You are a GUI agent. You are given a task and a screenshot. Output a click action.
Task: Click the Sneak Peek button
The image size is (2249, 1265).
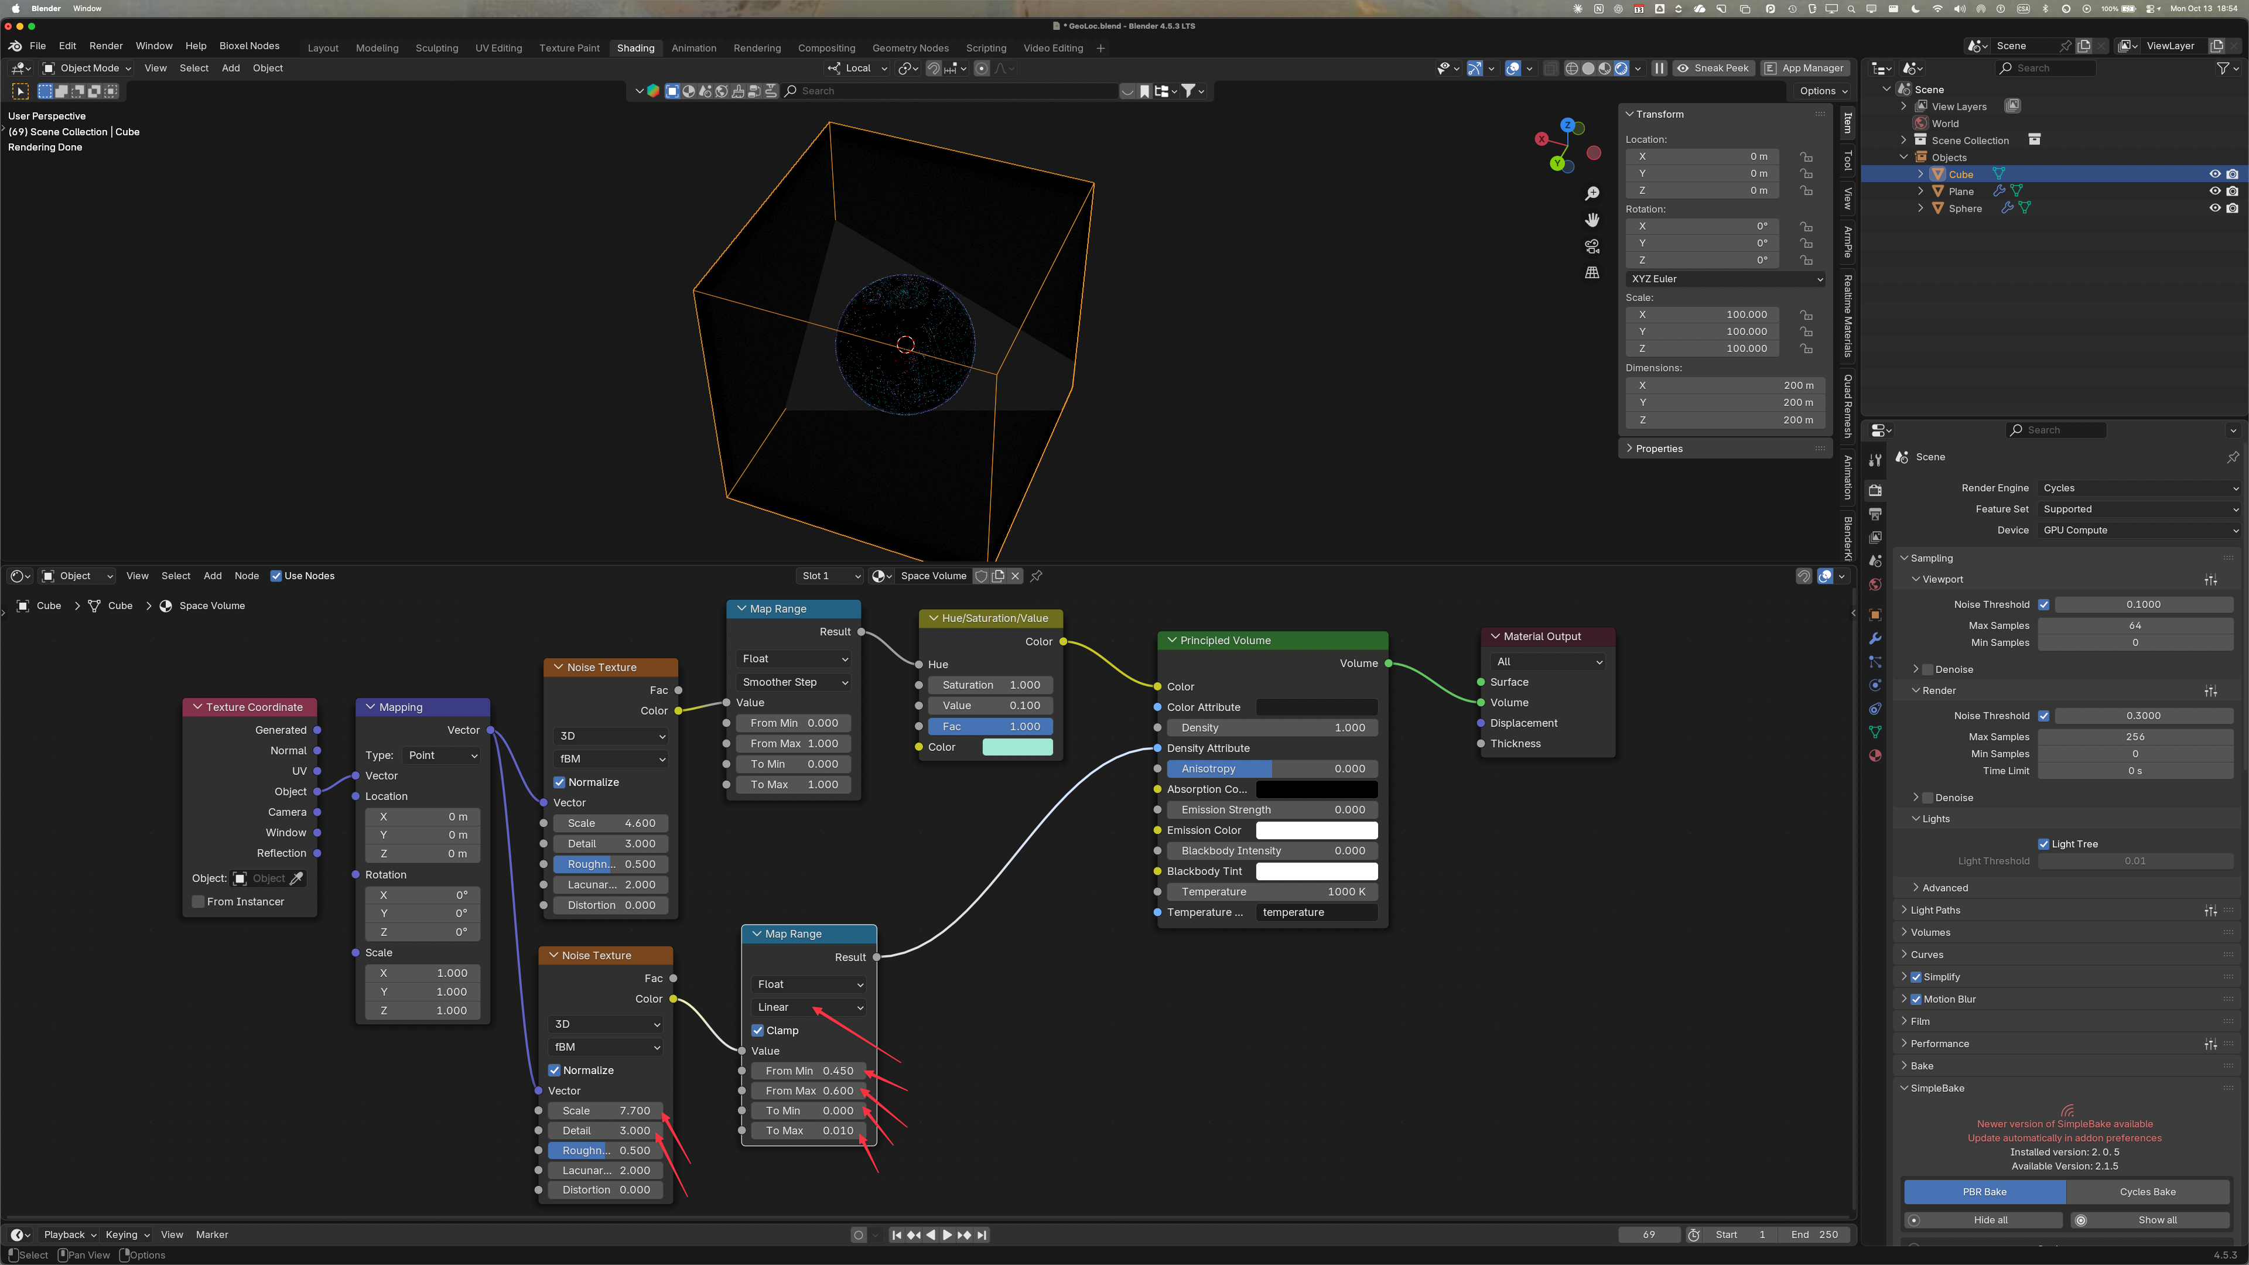[1713, 68]
